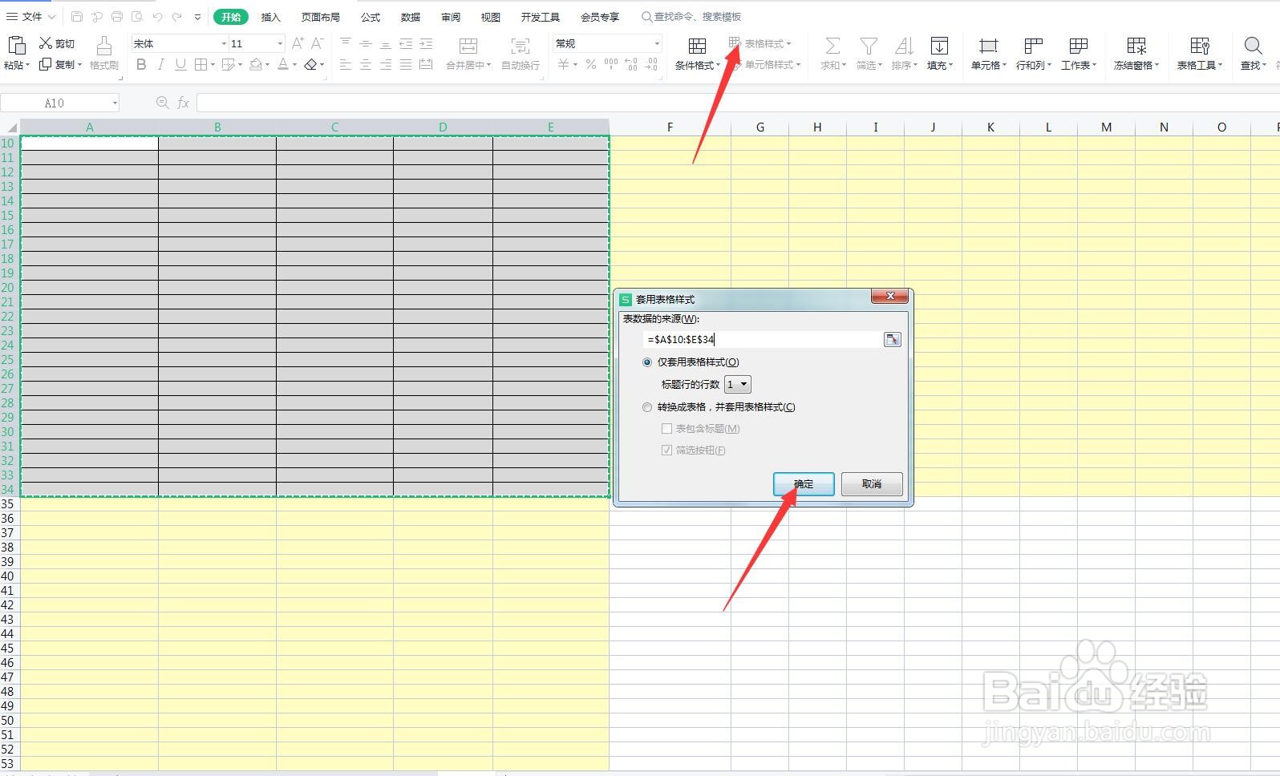Screen dimensions: 1280x776
Task: Click the Sum (求和) sigma icon
Action: coord(832,46)
